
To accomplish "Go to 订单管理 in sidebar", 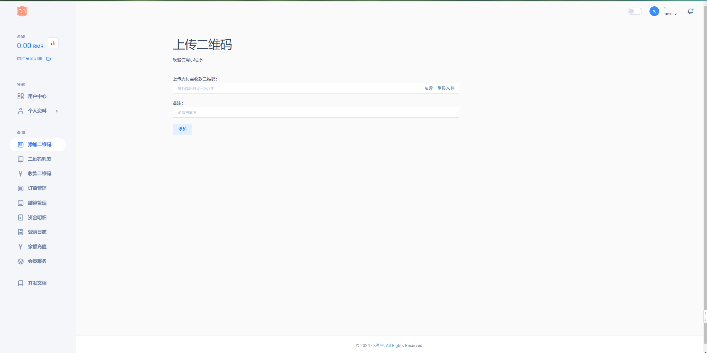I will click(37, 188).
